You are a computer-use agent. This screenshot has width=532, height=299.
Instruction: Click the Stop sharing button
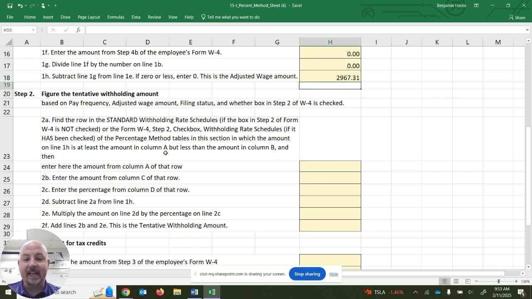coord(307,274)
